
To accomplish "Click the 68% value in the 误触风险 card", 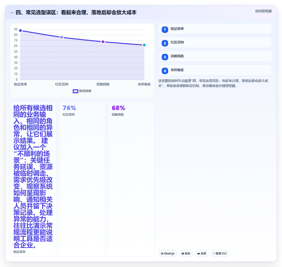I will click(118, 108).
